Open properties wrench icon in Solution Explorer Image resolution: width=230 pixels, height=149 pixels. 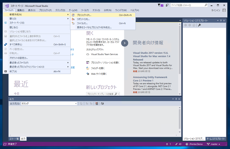point(199,25)
